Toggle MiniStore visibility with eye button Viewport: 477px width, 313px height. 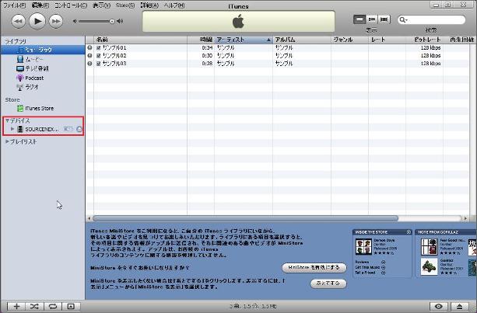pyautogui.click(x=438, y=306)
